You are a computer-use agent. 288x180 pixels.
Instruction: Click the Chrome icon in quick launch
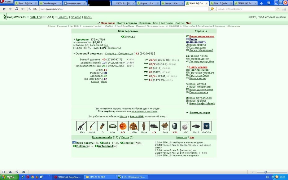[x=32, y=177]
